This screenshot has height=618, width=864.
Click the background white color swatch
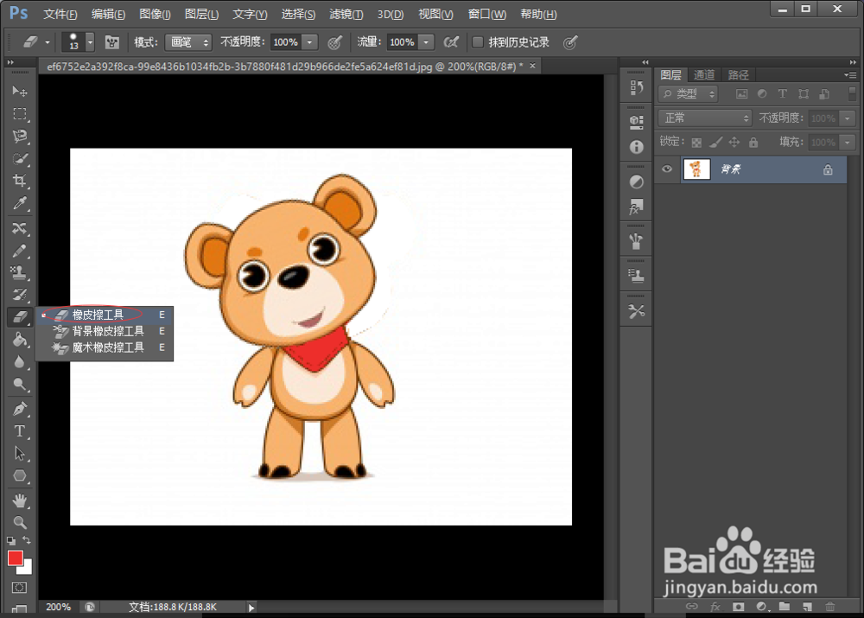coord(27,568)
